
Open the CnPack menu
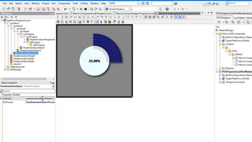[84, 4]
